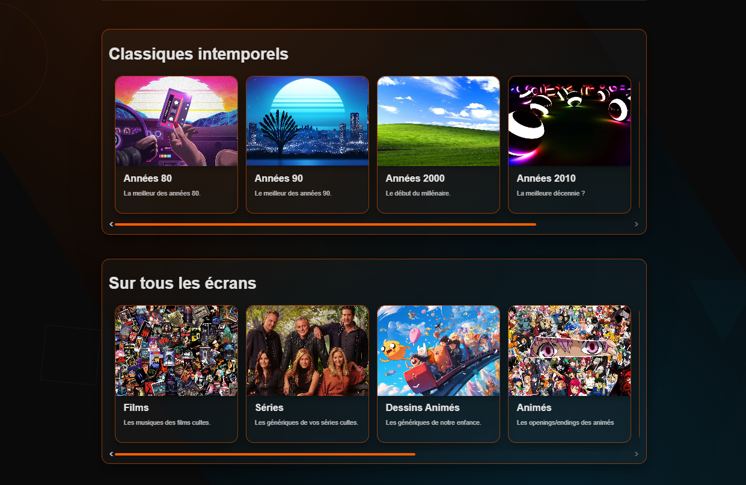
Task: Click the text "Les génériques de notre enfance."
Action: (433, 423)
